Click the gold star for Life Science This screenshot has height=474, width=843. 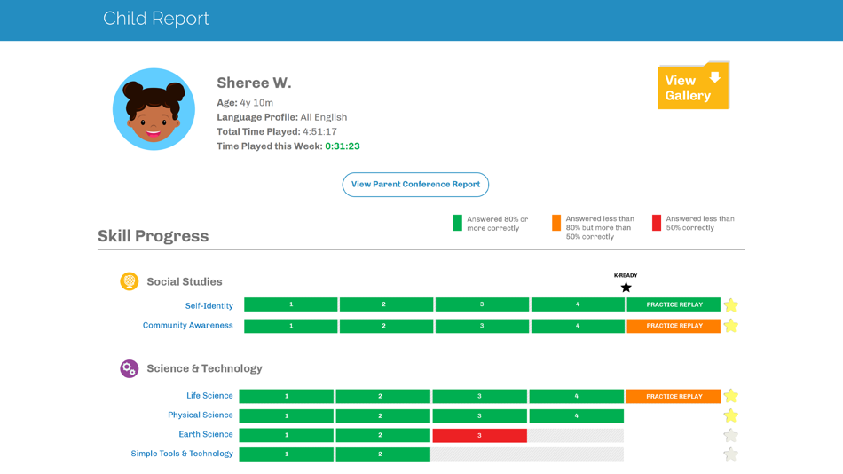pos(730,396)
